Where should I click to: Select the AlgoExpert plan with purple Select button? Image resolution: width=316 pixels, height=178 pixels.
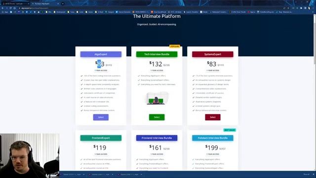point(101,117)
